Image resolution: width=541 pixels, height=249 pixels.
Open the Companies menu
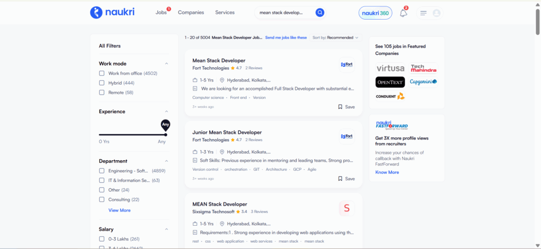point(191,13)
